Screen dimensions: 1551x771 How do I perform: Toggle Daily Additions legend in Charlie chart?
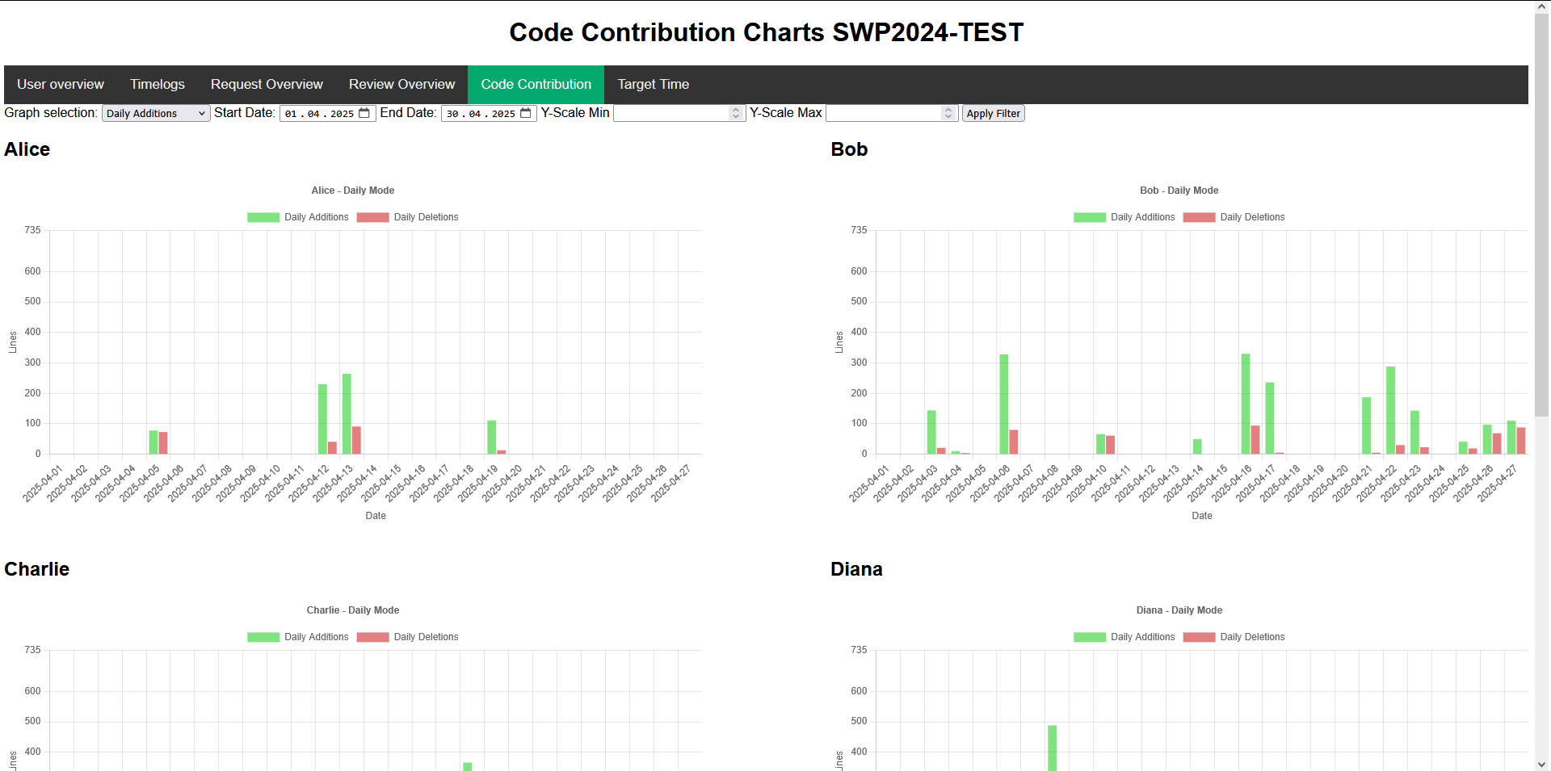point(297,637)
